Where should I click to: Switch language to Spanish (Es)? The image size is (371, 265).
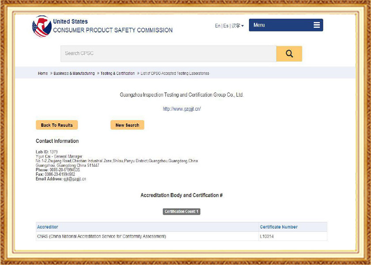click(x=226, y=26)
